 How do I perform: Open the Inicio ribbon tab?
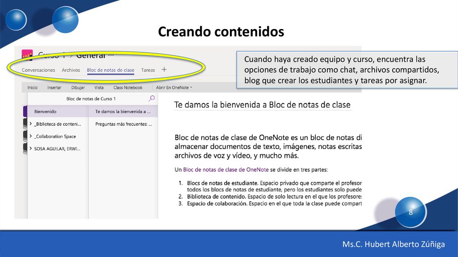pyautogui.click(x=32, y=87)
